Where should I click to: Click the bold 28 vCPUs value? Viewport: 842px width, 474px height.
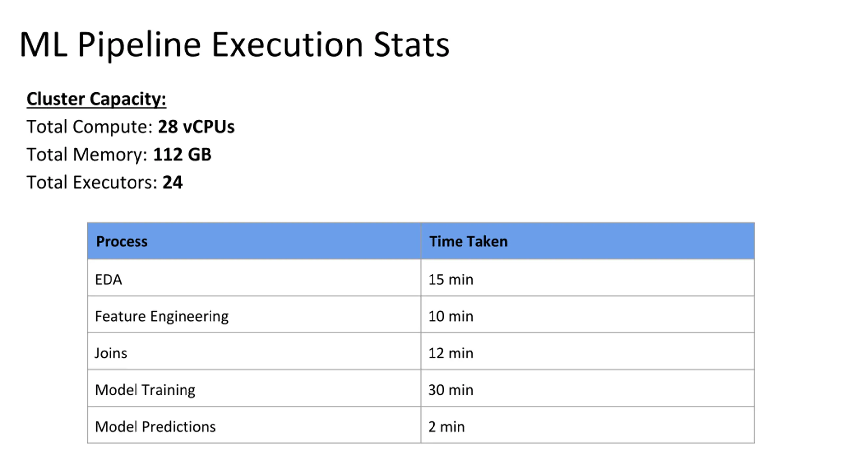[x=196, y=127]
